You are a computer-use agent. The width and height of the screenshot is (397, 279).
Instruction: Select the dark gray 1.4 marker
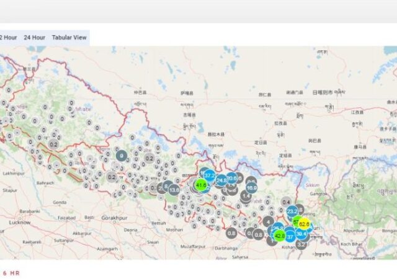pyautogui.click(x=246, y=196)
